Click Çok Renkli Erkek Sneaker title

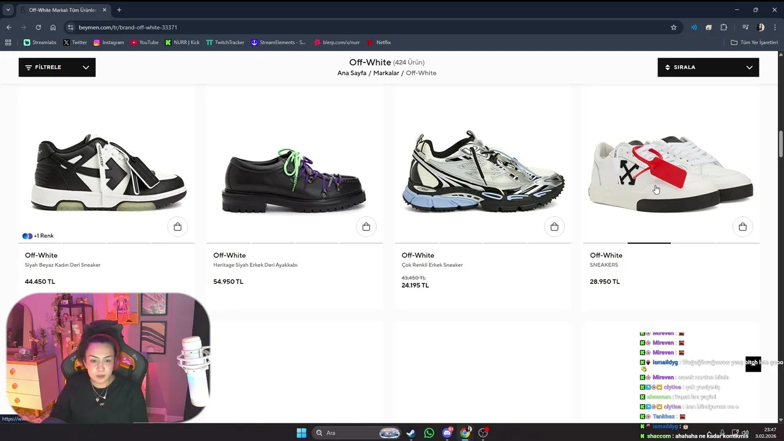pos(432,265)
